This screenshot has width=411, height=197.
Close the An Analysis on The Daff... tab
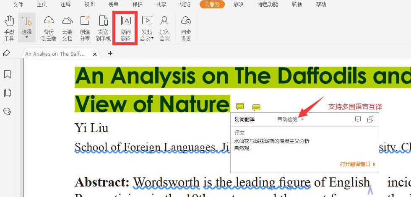95,54
